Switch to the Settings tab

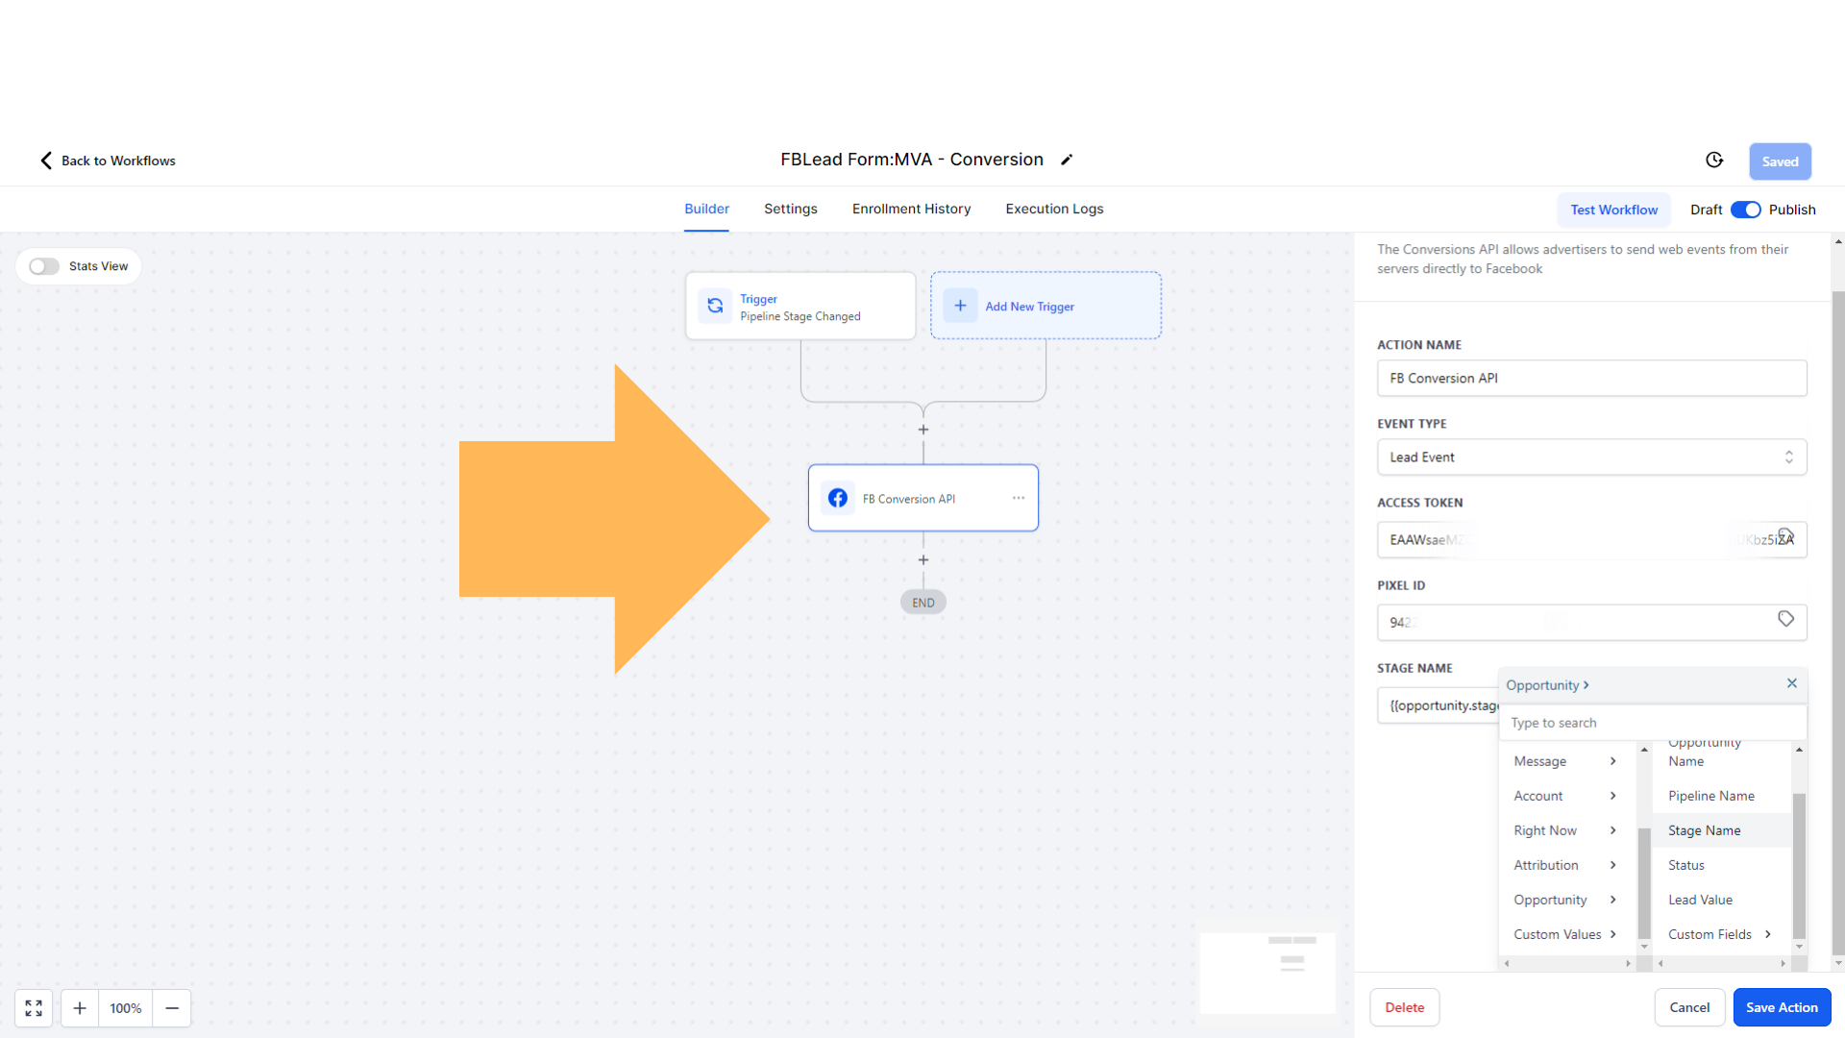pyautogui.click(x=790, y=208)
